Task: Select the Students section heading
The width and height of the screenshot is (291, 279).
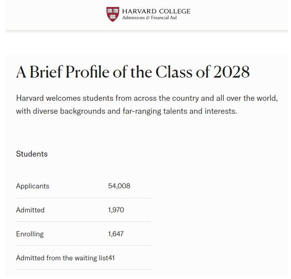Action: pos(32,154)
